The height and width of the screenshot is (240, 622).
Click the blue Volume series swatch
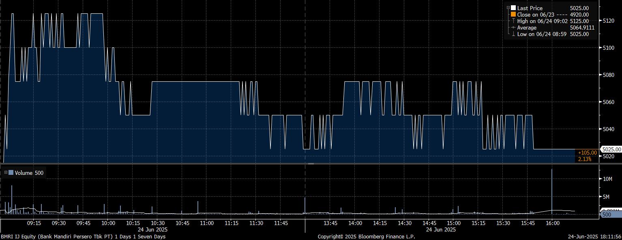click(11, 173)
